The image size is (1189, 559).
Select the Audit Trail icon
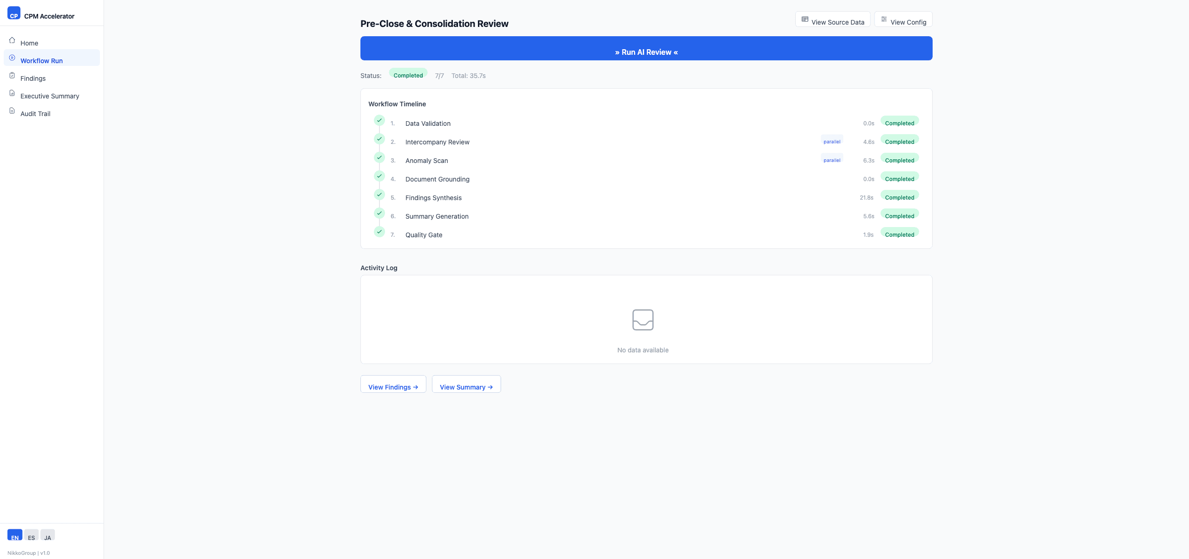click(12, 110)
